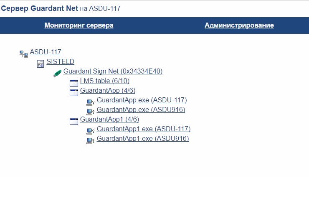The image size is (309, 206).
Task: Select the SISTELD tree node
Action: coord(61,62)
